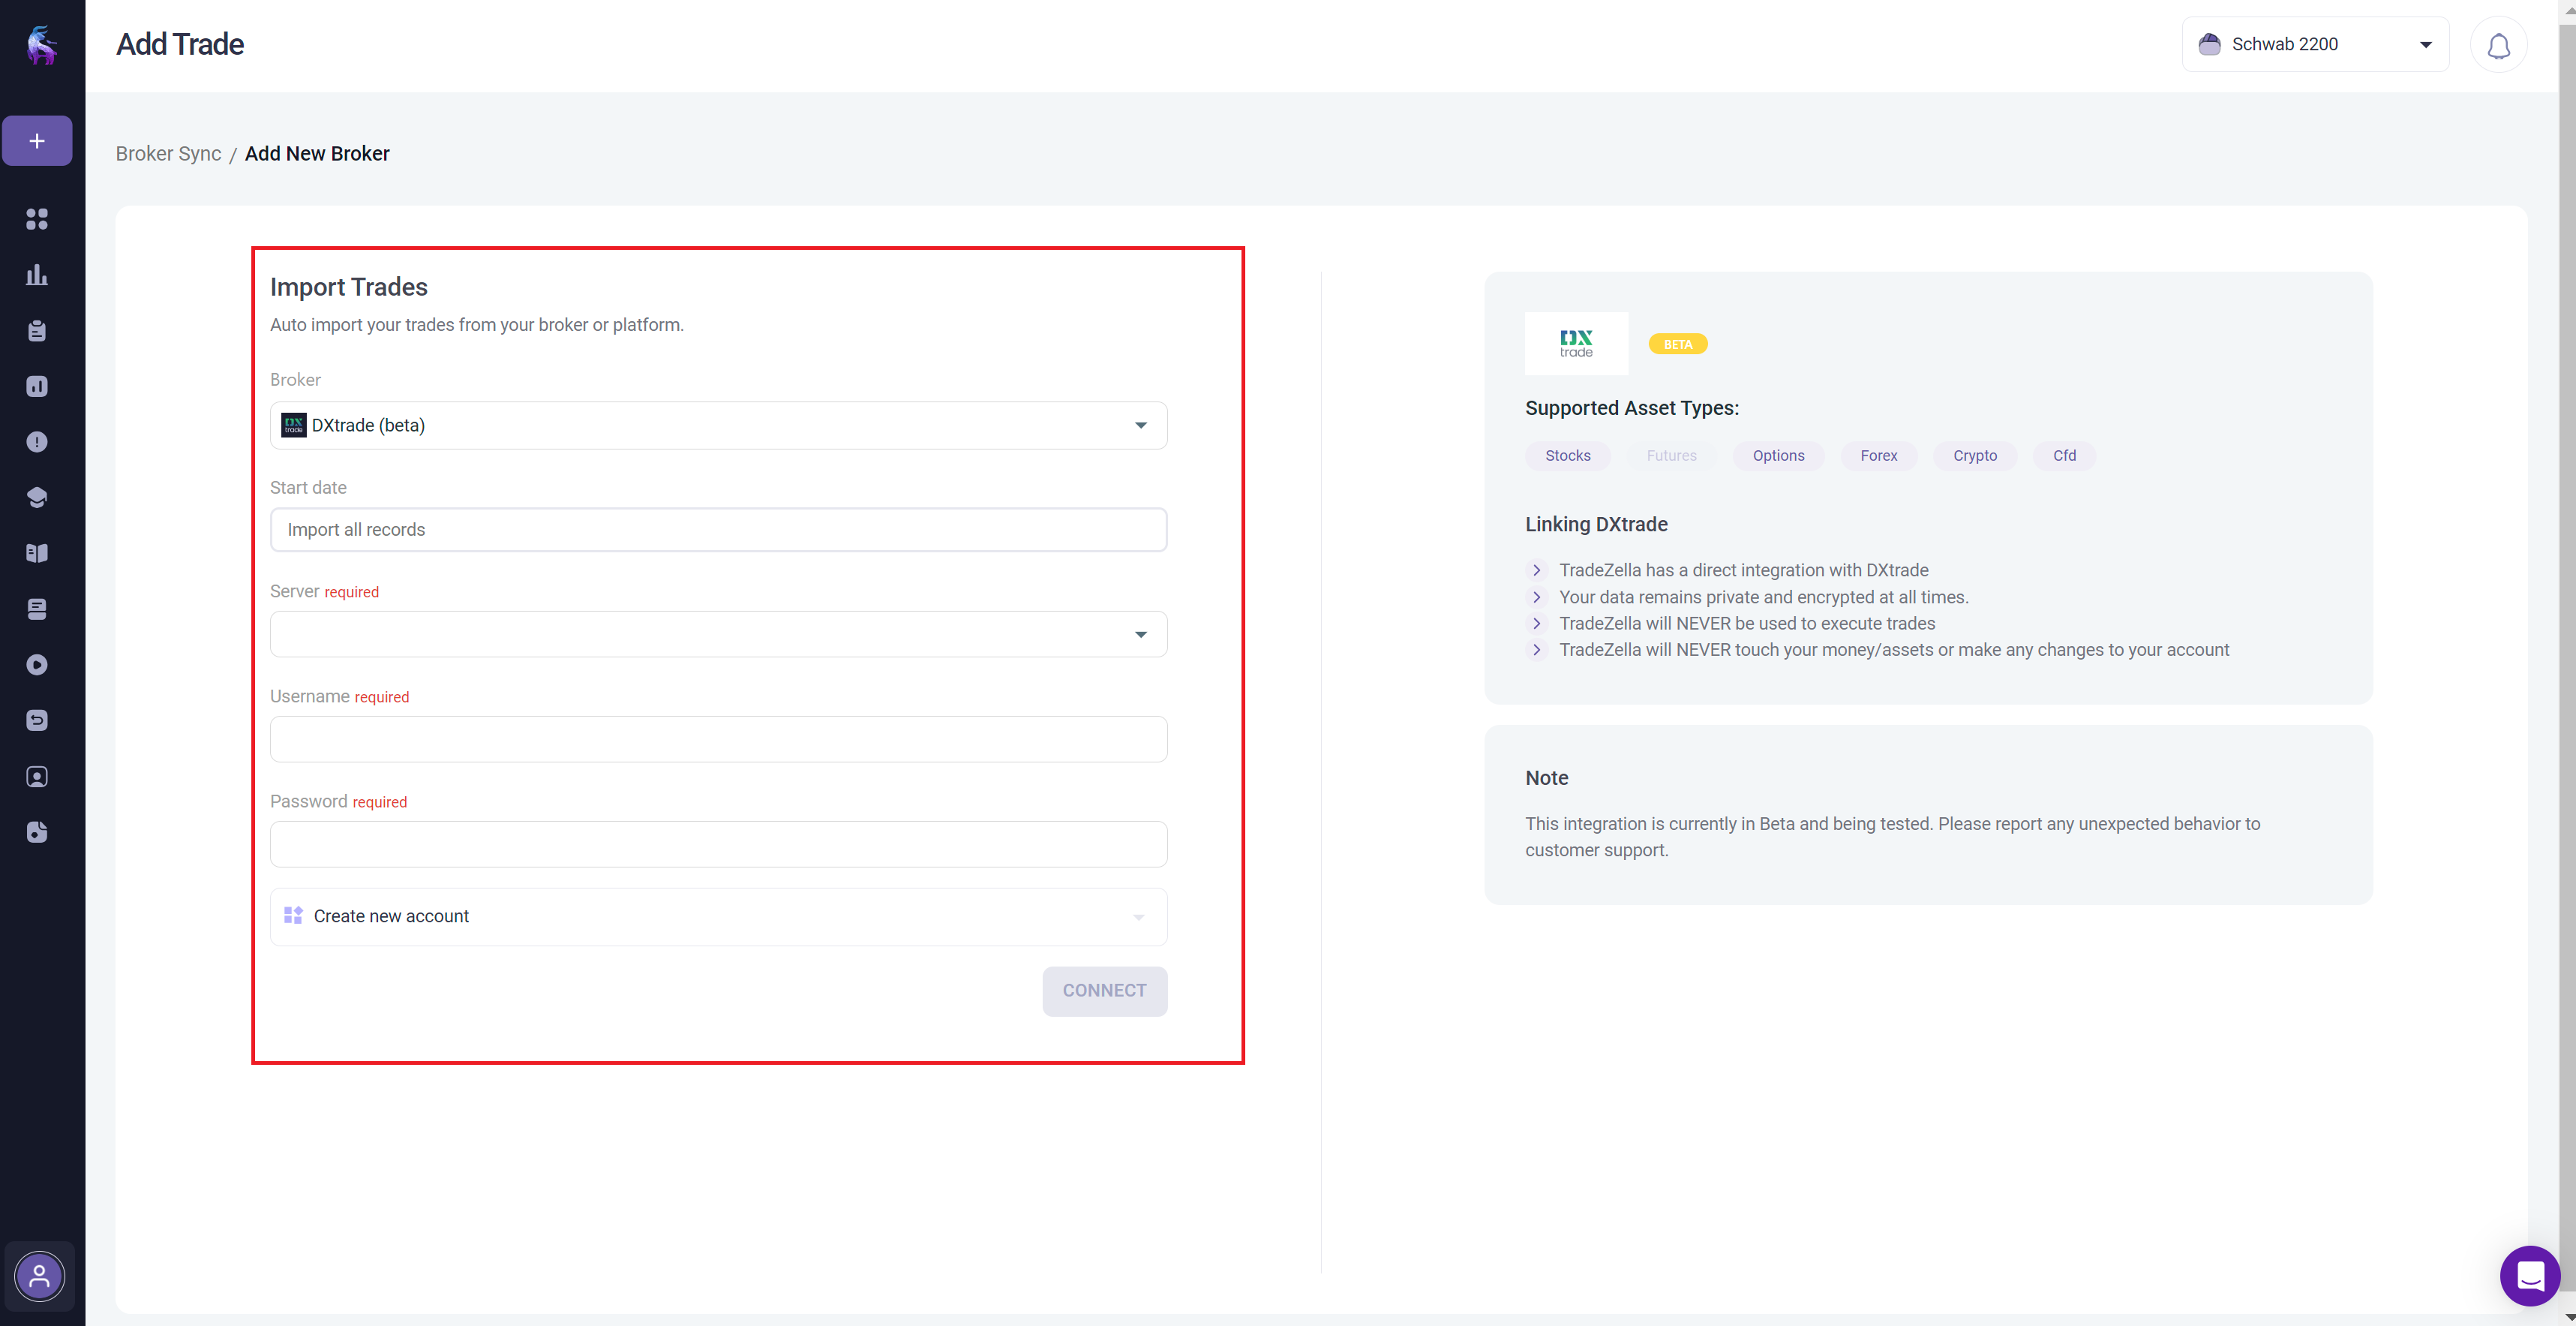2576x1326 pixels.
Task: Click the notification bell icon
Action: point(2498,45)
